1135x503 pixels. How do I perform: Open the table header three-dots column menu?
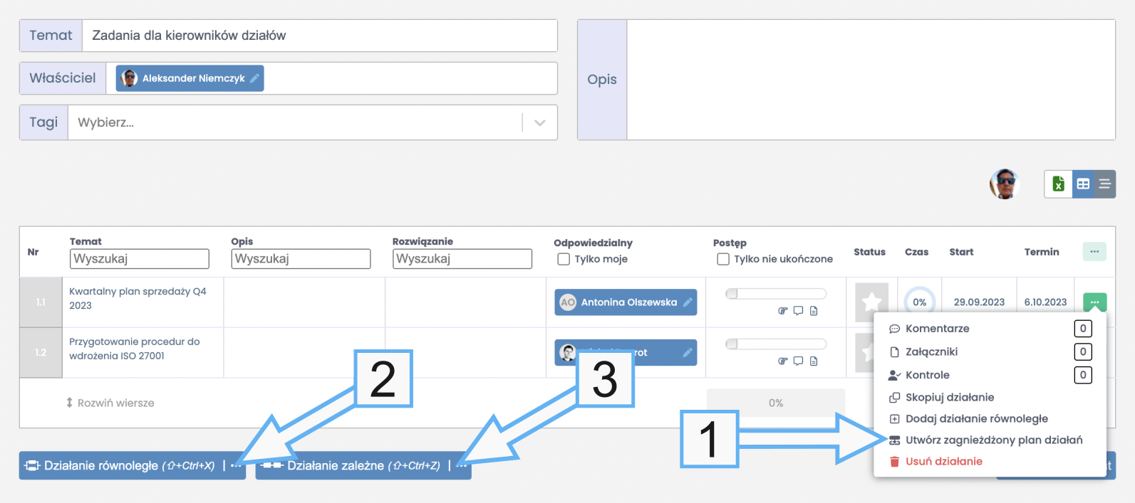pos(1094,251)
